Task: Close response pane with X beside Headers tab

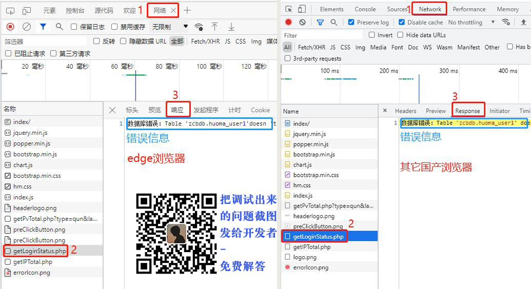Action: [x=385, y=111]
